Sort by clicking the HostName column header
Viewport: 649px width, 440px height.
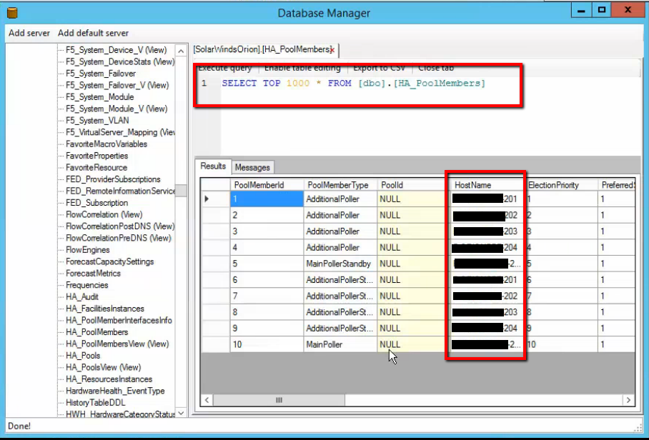[475, 184]
